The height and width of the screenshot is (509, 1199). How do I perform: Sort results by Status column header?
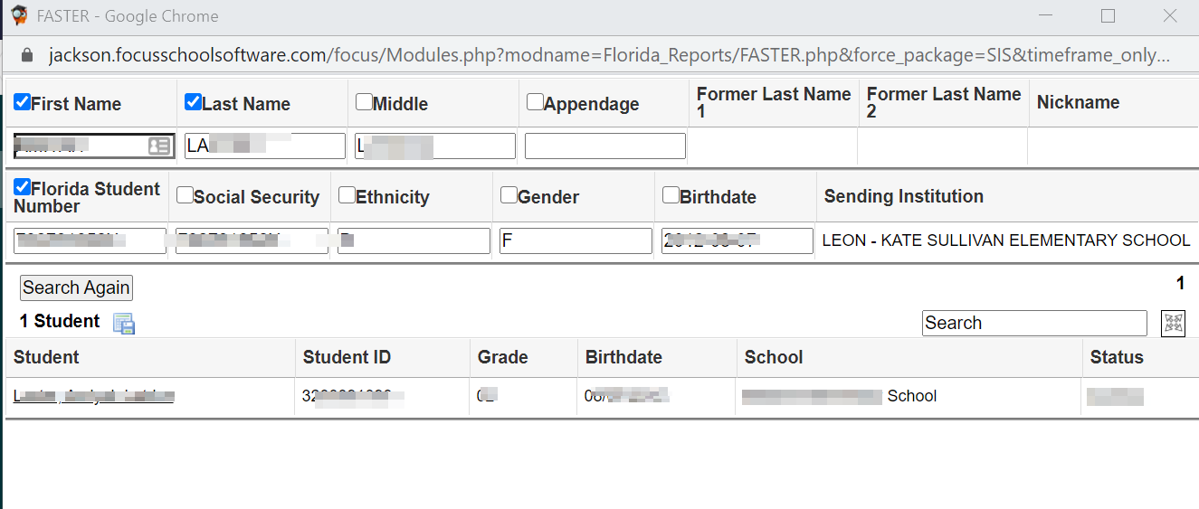tap(1117, 357)
